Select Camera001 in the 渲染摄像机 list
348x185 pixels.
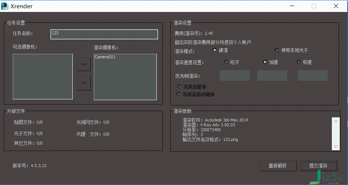105,57
